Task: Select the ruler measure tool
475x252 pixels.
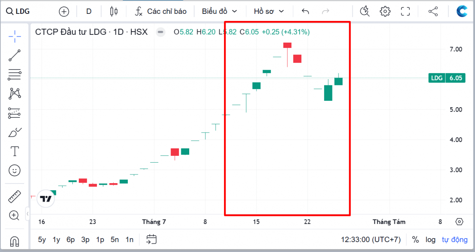Action: [15, 196]
